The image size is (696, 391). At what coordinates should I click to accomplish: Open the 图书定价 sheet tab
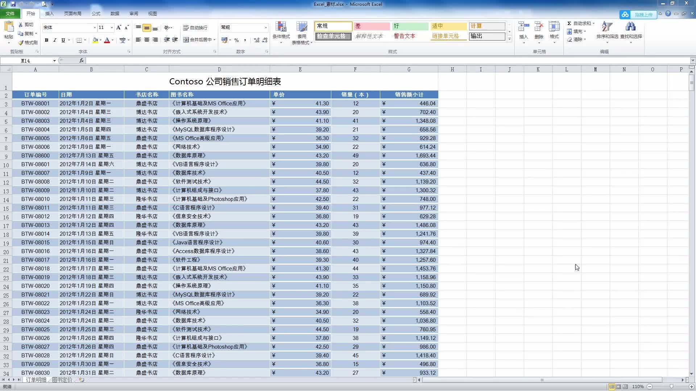pos(62,380)
